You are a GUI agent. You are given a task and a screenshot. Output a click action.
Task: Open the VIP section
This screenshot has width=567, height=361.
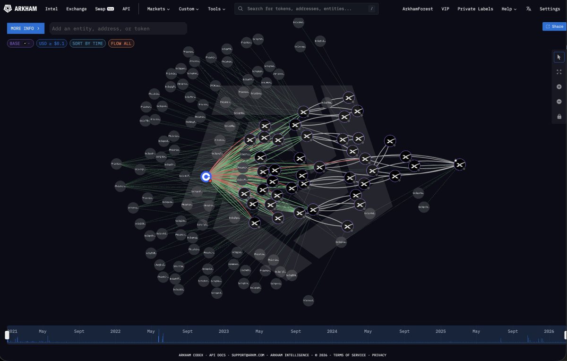point(446,9)
